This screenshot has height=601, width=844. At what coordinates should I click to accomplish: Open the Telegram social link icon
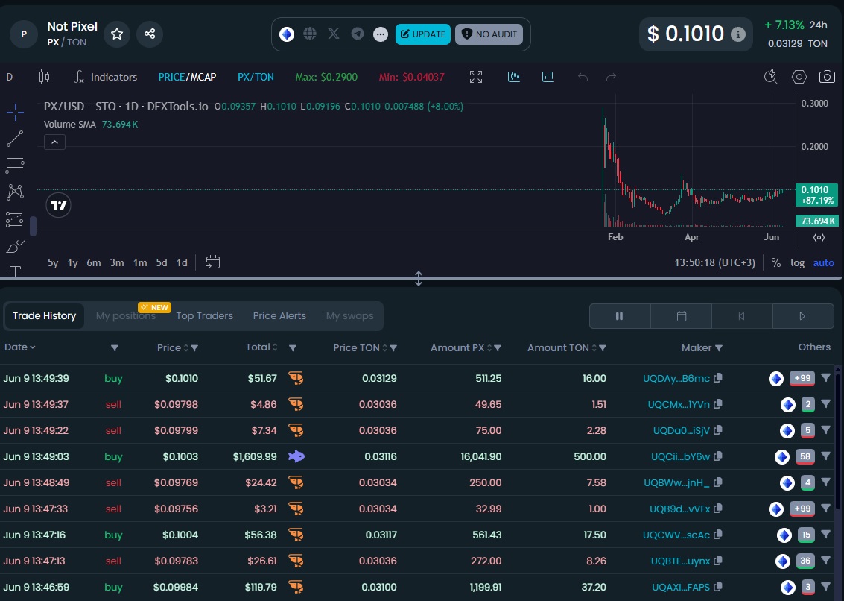(358, 34)
